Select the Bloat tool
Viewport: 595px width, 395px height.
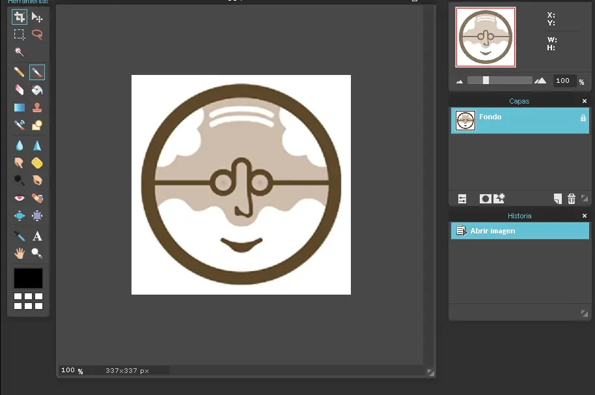pos(20,216)
